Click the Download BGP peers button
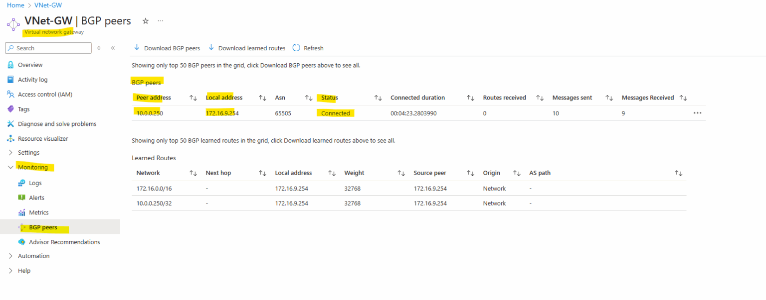 point(167,48)
